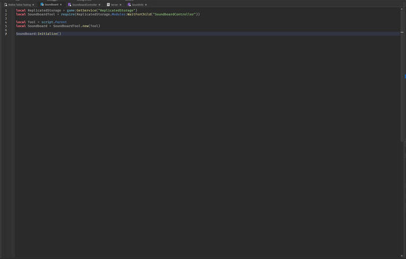Image resolution: width=406 pixels, height=259 pixels.
Task: Click line number 4 in the gutter
Action: 6,22
